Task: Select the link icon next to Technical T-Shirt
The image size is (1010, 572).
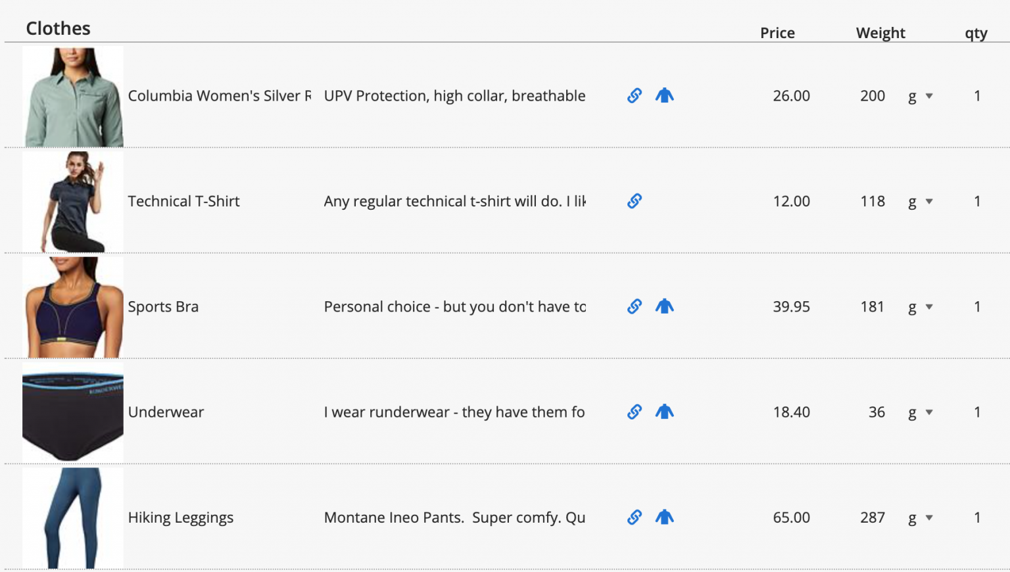Action: pos(633,201)
